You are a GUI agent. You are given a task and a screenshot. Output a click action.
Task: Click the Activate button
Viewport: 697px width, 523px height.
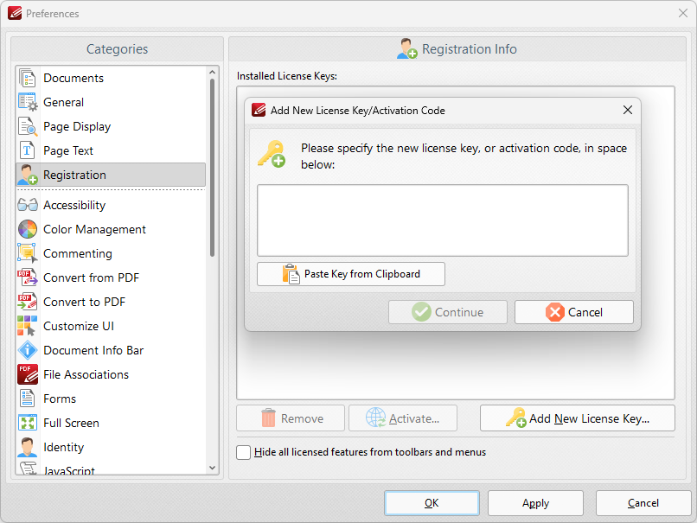coord(403,418)
